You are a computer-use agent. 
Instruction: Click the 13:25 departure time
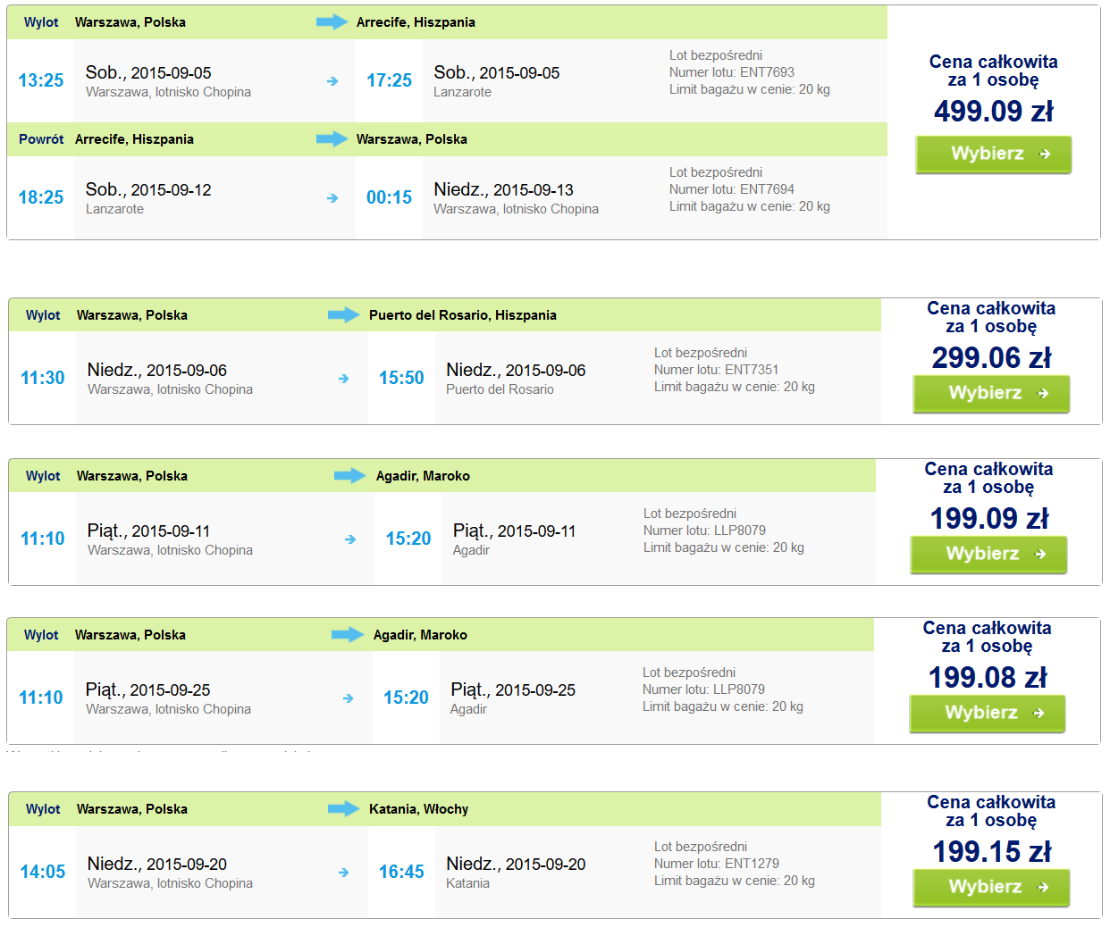41,80
